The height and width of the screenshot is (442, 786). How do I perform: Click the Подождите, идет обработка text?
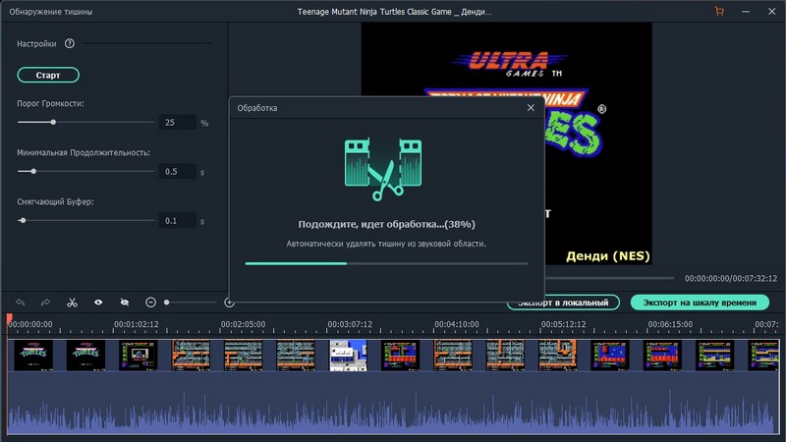(386, 224)
